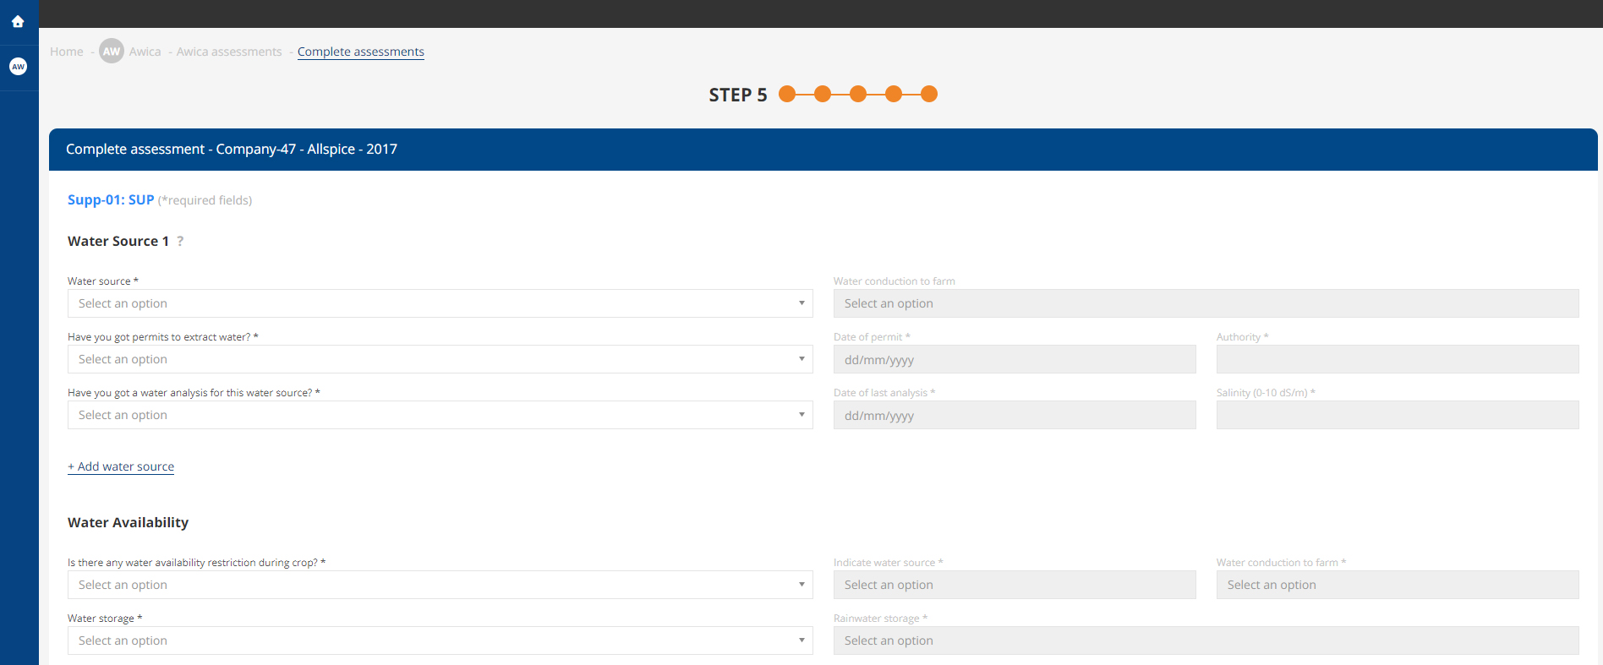Screen dimensions: 1603x665
Task: Open Awica assessments breadcrumb link
Action: [228, 52]
